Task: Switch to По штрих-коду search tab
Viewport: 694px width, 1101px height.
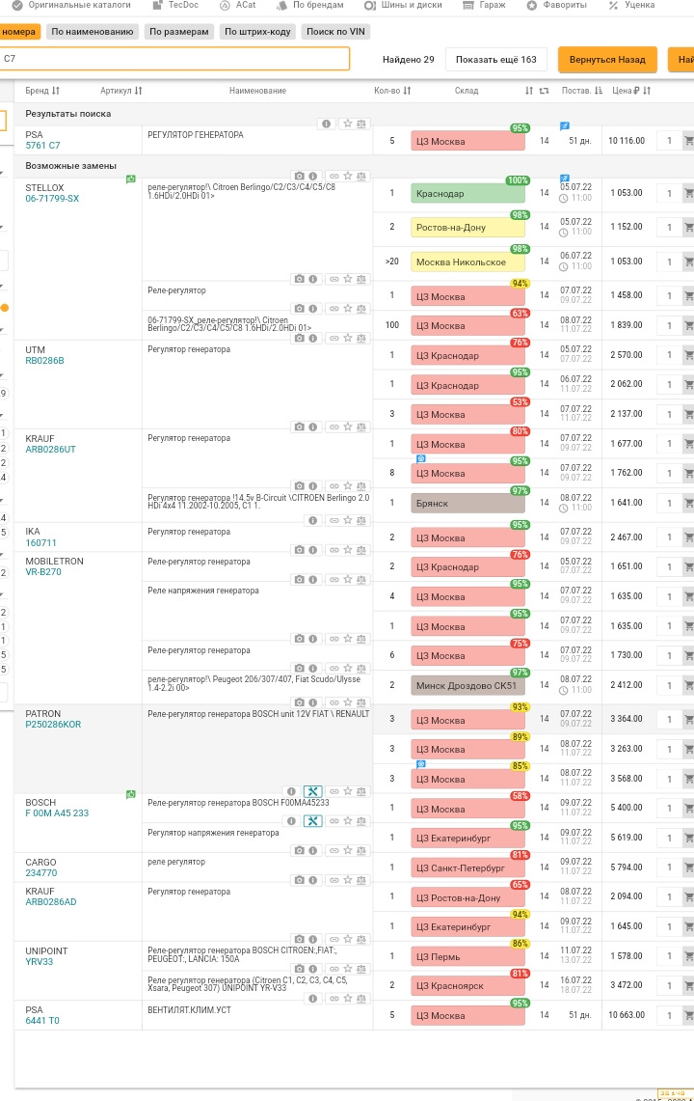Action: tap(257, 32)
